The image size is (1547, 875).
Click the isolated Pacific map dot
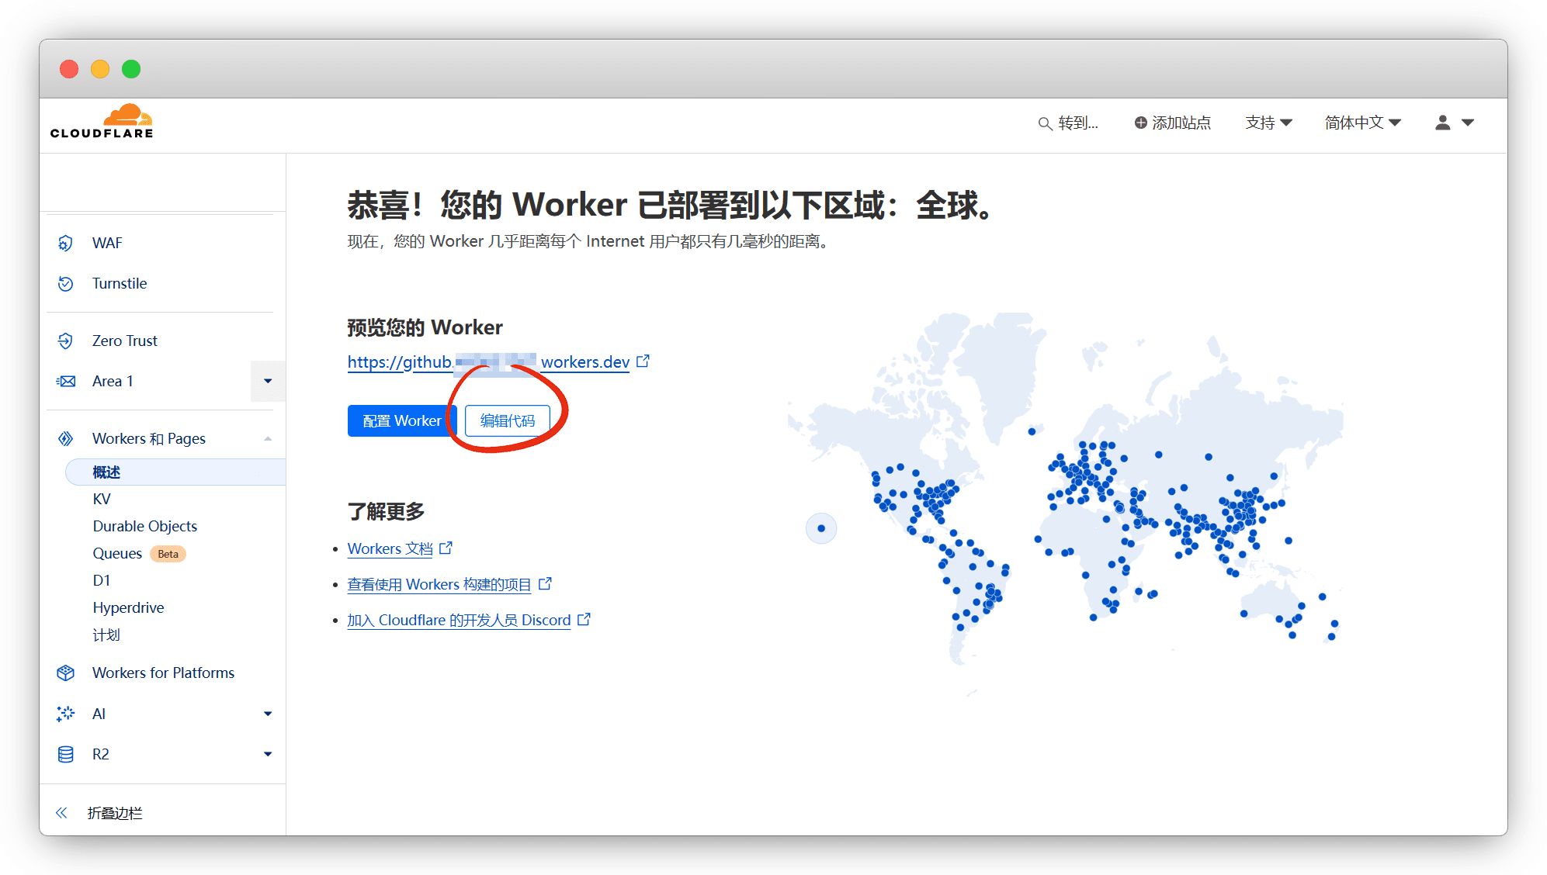pos(821,528)
